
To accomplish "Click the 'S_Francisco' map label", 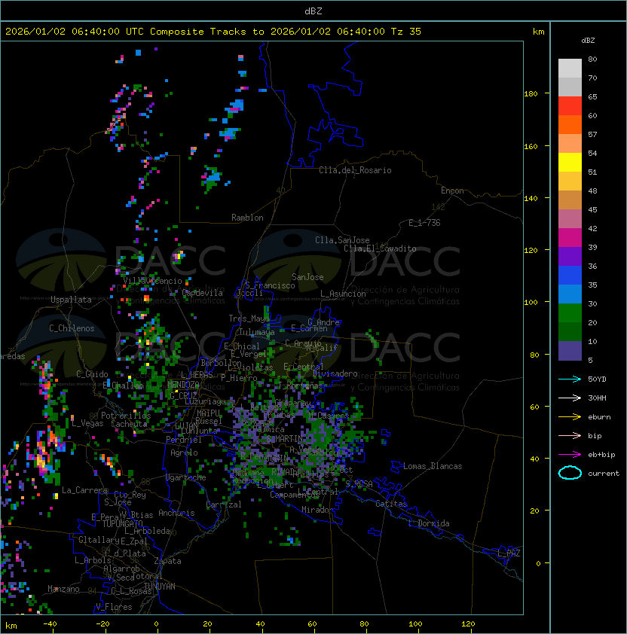I will (x=270, y=285).
